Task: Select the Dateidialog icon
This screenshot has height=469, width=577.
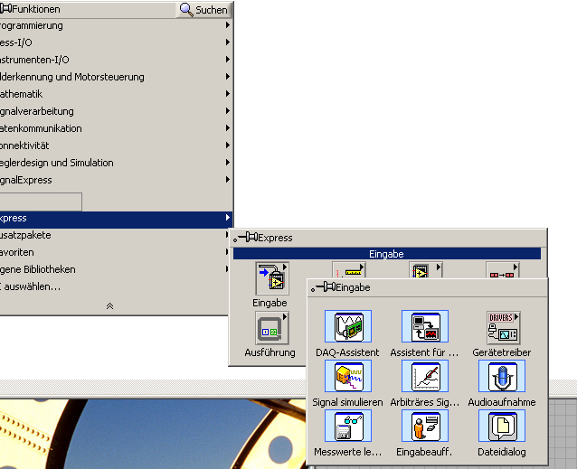Action: coord(502,426)
